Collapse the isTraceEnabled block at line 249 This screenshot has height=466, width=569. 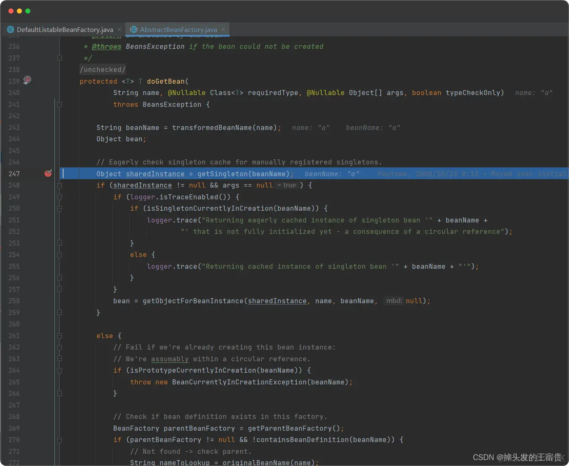tap(60, 197)
